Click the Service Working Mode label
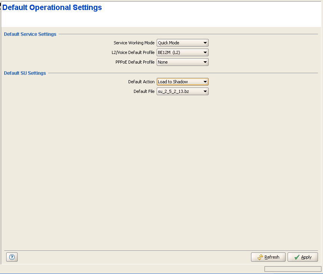This screenshot has width=323, height=274. click(134, 43)
